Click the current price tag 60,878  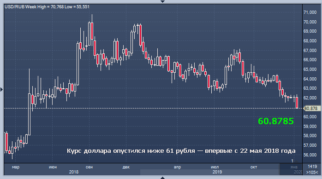pos(311,108)
